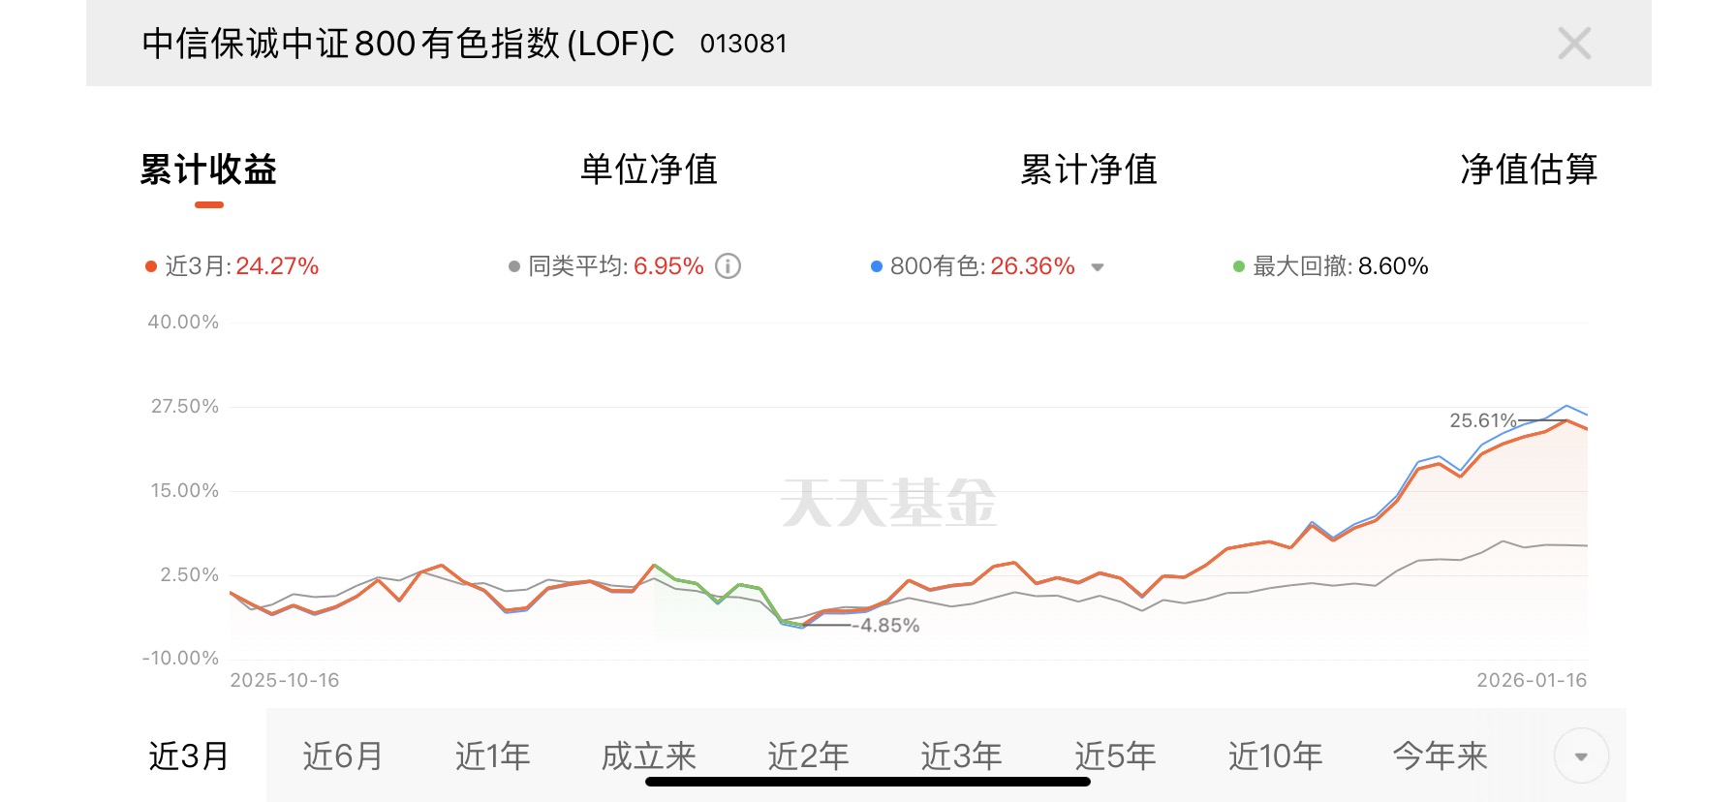1736x802 pixels.
Task: Click the green 最大回撤 legend dot
Action: (x=1239, y=267)
